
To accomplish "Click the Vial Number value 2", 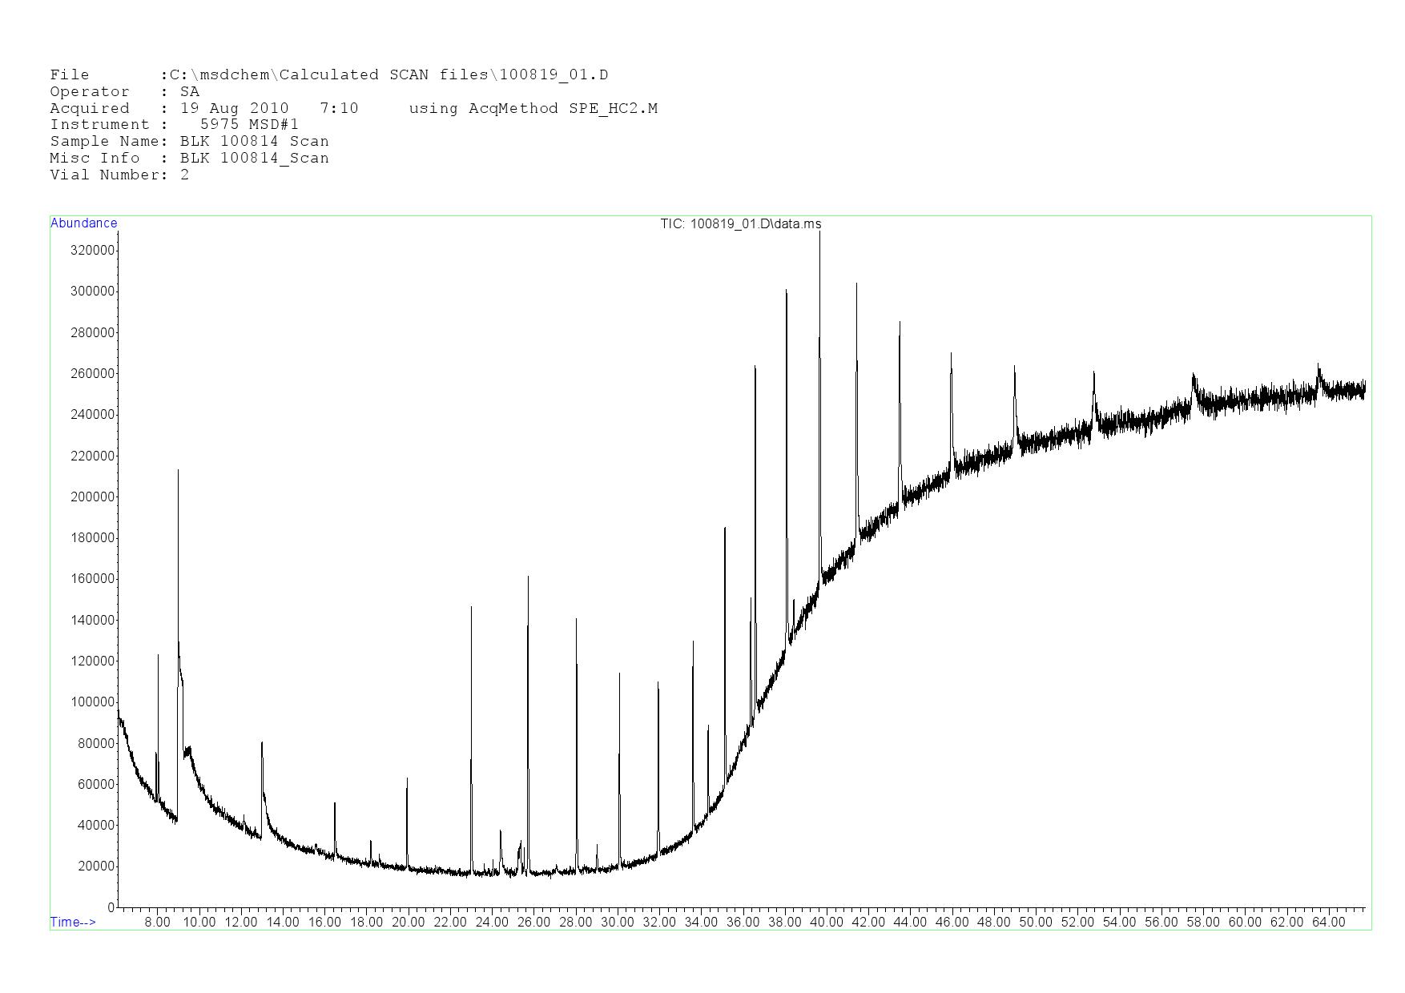I will (x=185, y=175).
